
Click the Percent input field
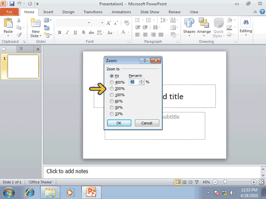pos(134,82)
